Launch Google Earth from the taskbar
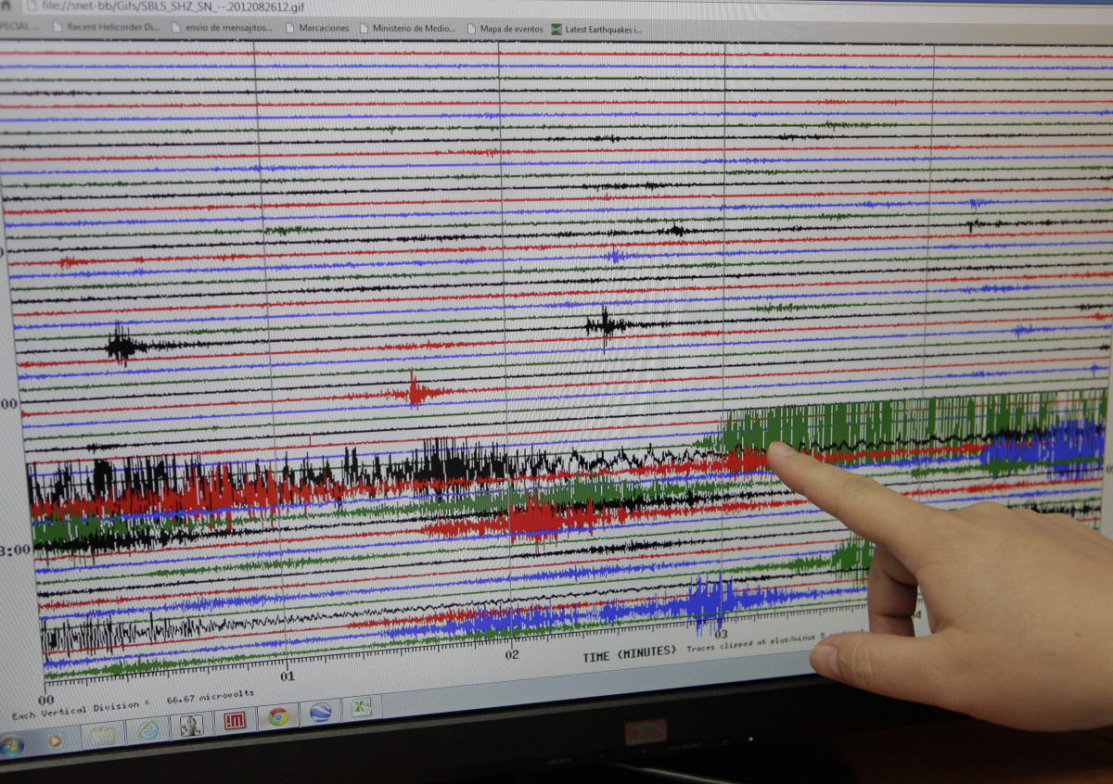Image resolution: width=1113 pixels, height=784 pixels. pos(320,713)
